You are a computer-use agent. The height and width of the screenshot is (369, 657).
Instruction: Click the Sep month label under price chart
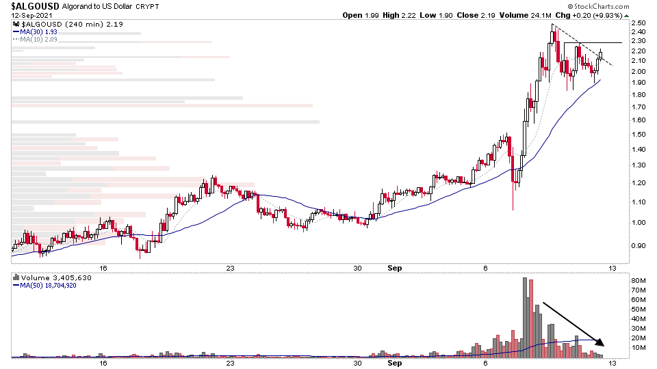point(395,268)
